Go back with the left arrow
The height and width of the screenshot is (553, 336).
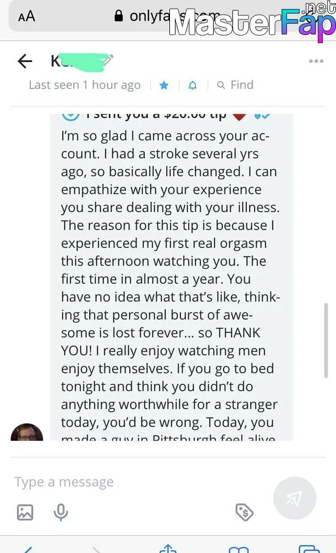coord(25,61)
